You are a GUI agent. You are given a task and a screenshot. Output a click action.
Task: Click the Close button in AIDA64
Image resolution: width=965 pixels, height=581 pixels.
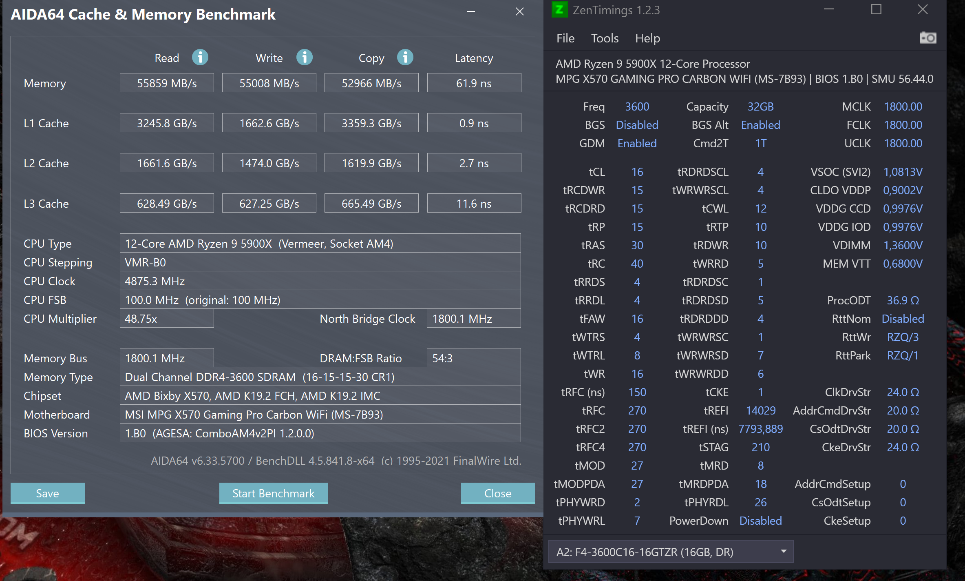pyautogui.click(x=497, y=493)
